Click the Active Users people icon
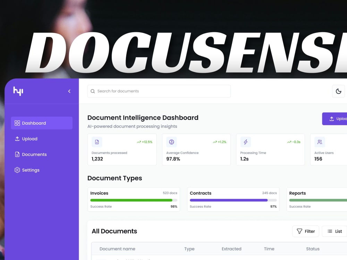347x260 pixels. (x=320, y=142)
